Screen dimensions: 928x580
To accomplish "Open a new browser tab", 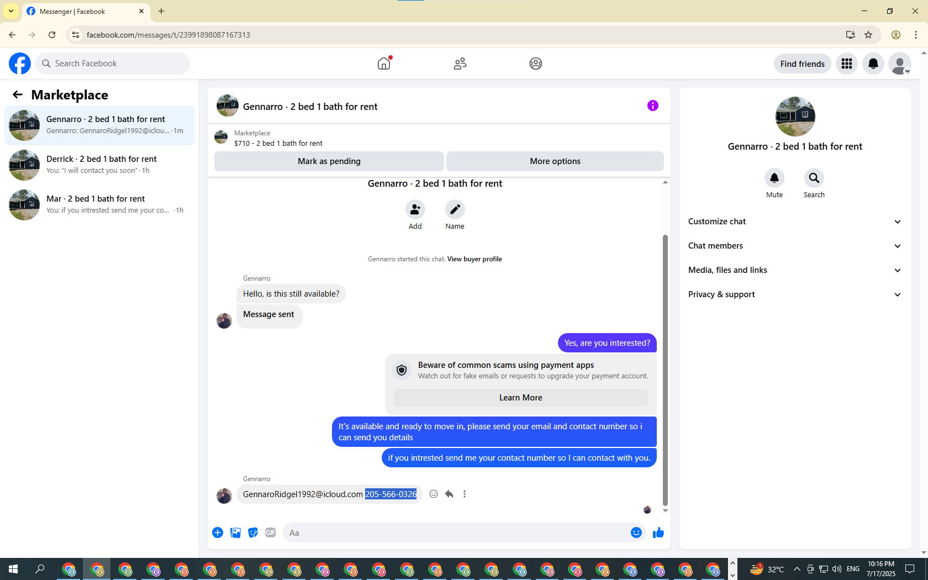I will (x=161, y=11).
